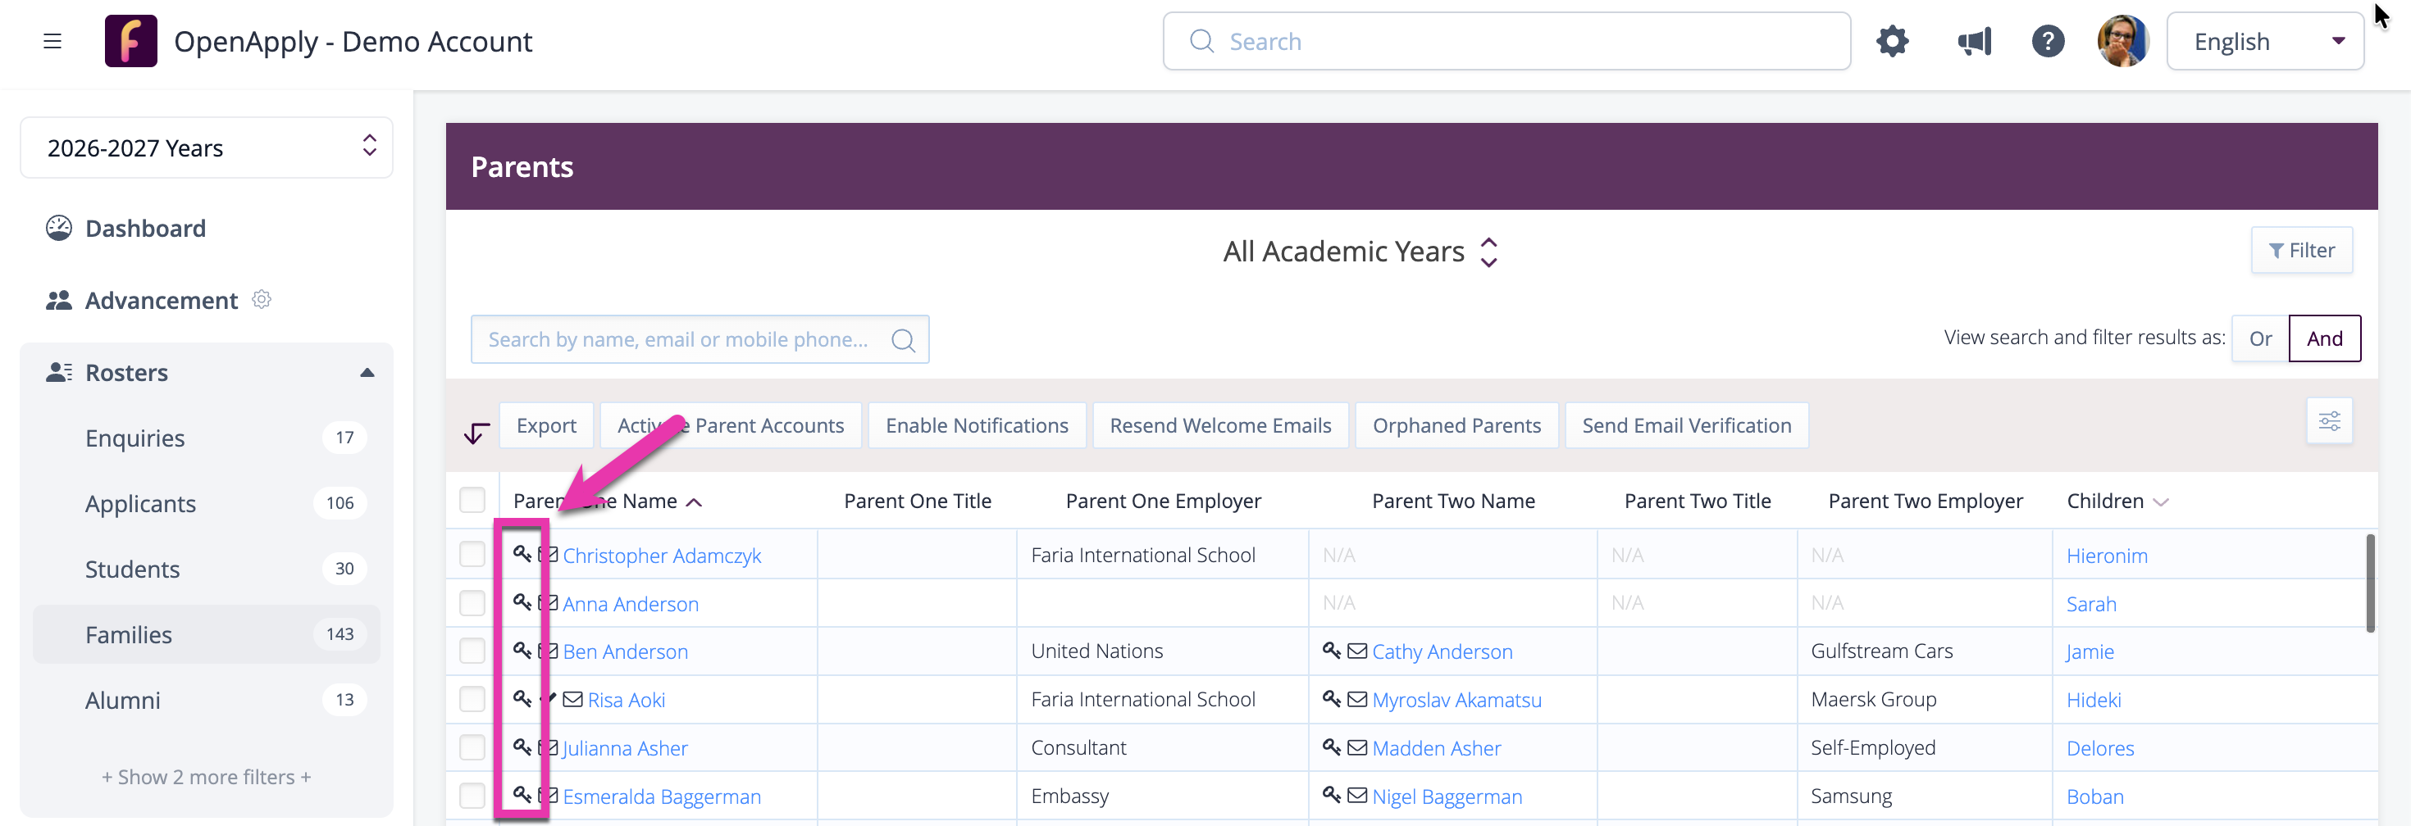
Task: Toggle the select-all checkbox in table header
Action: [x=472, y=500]
